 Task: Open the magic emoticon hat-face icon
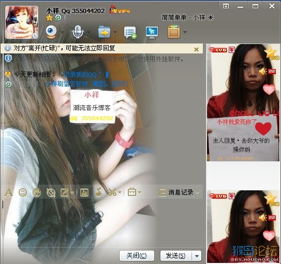(37, 192)
